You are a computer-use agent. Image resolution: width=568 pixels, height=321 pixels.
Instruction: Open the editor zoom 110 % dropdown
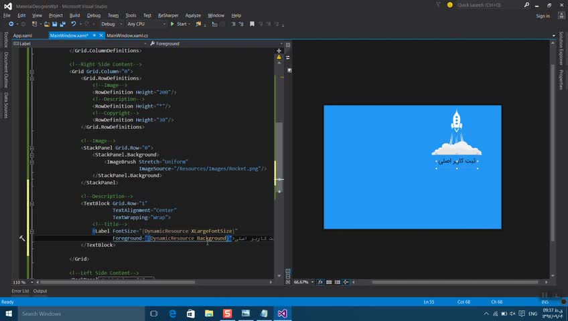point(32,282)
